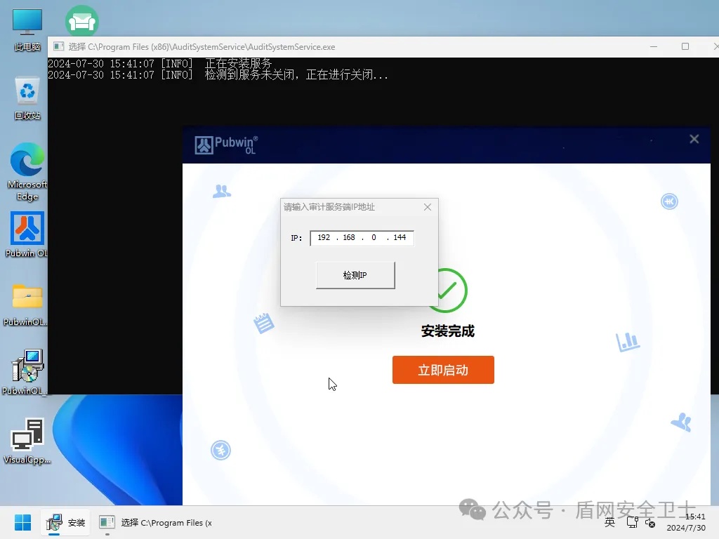
Task: Click the 立即启动 button
Action: click(443, 369)
